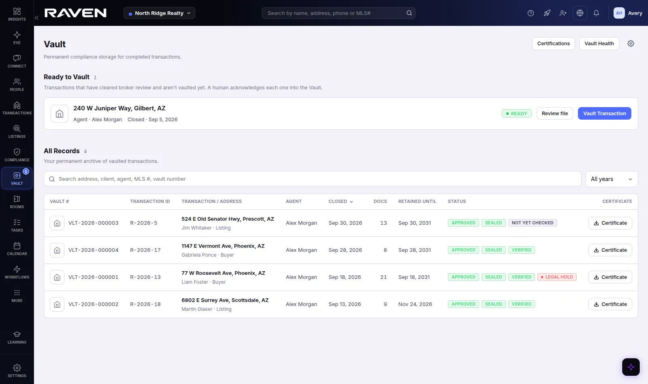The height and width of the screenshot is (384, 648).
Task: Click the READY status badge
Action: coord(516,114)
